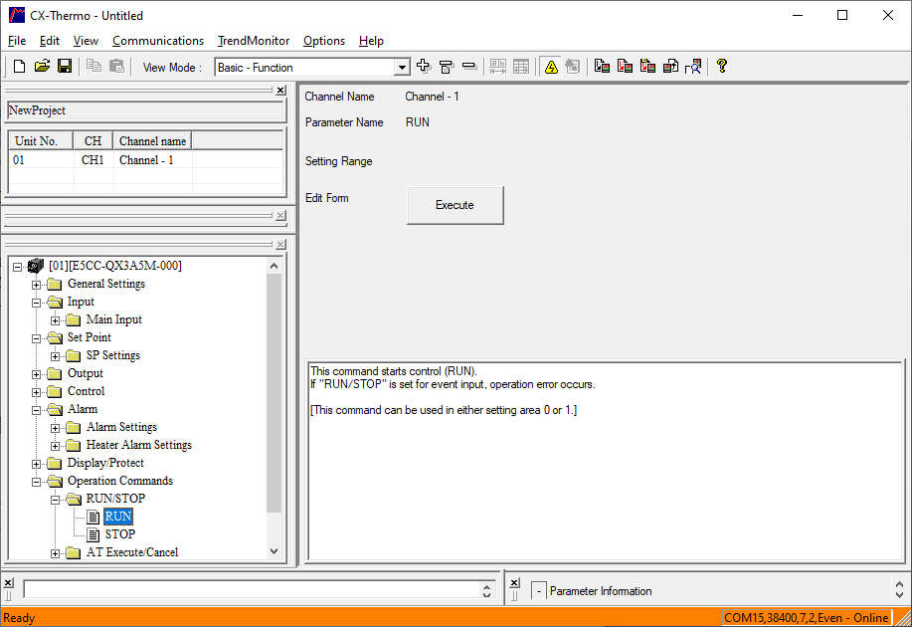
Task: Click the Unit No. column header
Action: pyautogui.click(x=41, y=141)
